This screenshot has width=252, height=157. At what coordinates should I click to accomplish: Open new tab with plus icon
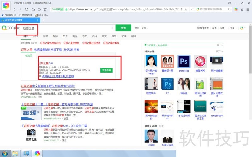(43, 20)
